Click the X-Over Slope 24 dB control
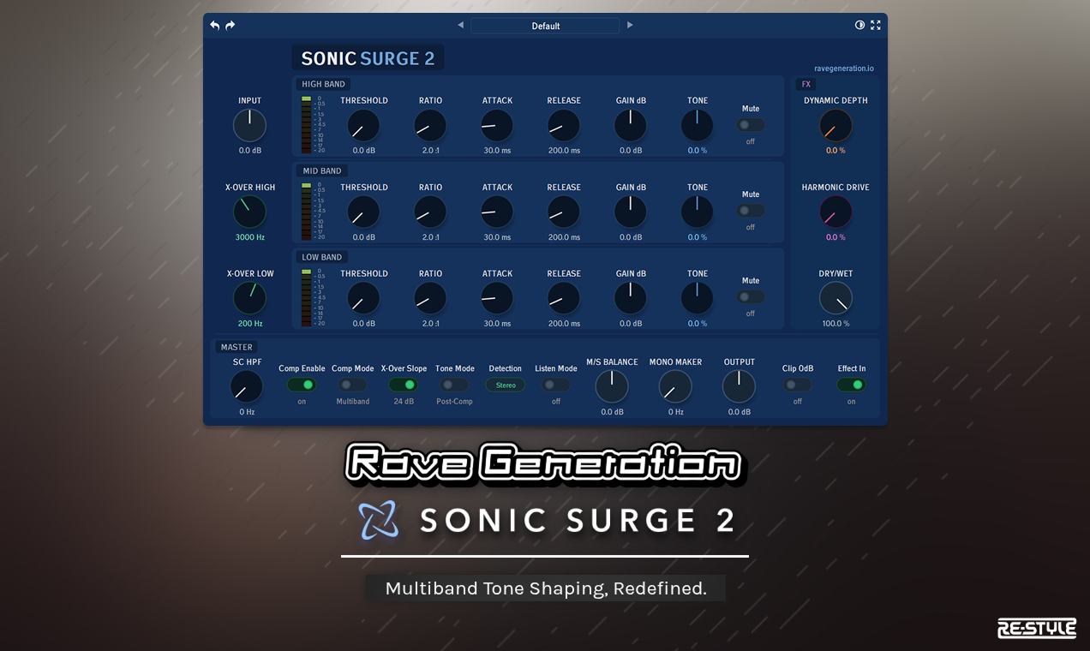 (x=404, y=385)
